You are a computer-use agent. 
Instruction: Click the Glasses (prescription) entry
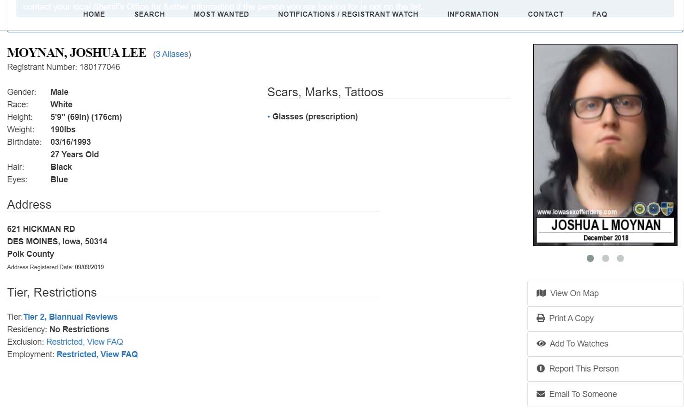click(315, 117)
